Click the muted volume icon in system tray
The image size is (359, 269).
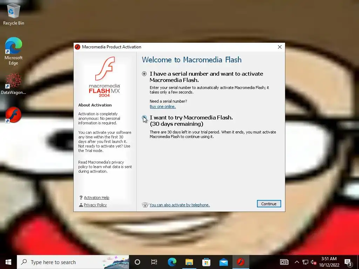tap(313, 262)
